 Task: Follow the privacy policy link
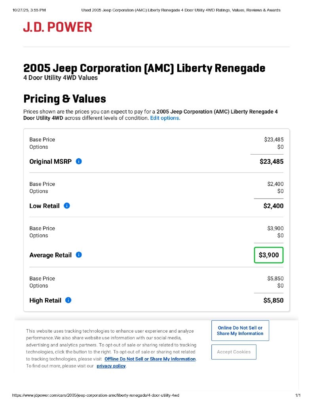[x=111, y=366]
